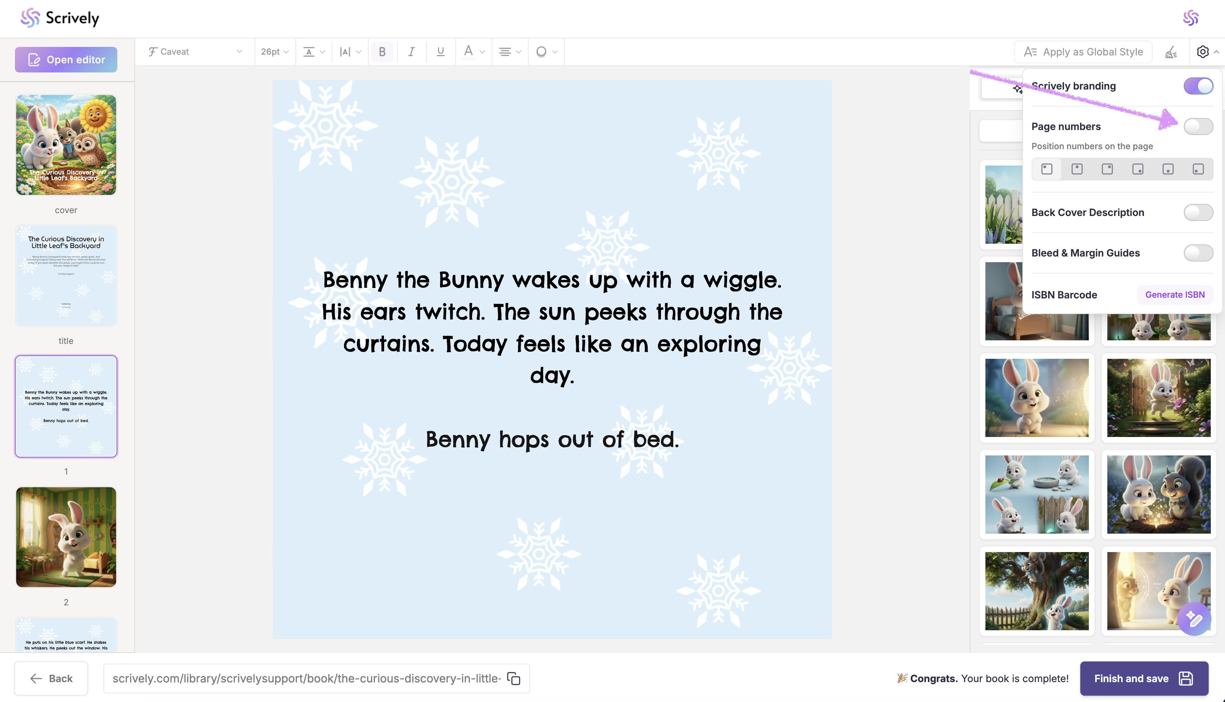The image size is (1225, 702).
Task: Open the text color picker
Action: point(473,52)
